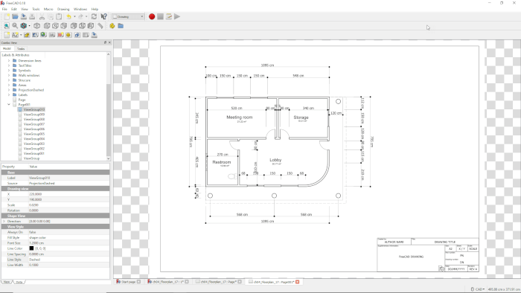Expand the Walls windows folder
521x293 pixels.
(9, 75)
